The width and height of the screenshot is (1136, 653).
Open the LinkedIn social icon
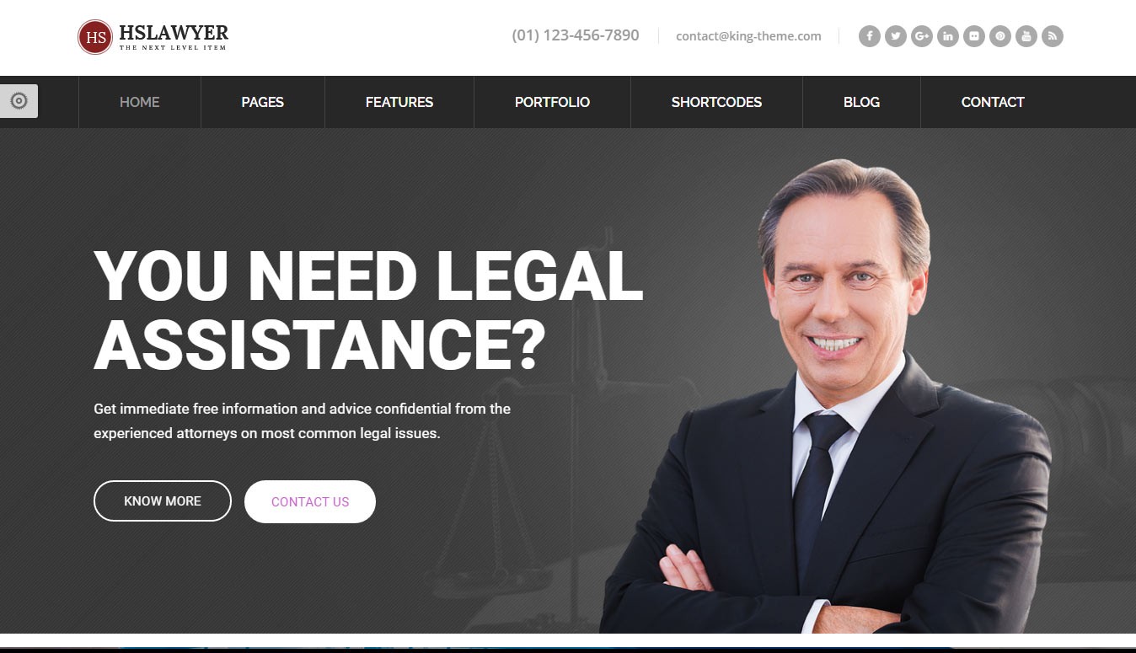point(948,36)
